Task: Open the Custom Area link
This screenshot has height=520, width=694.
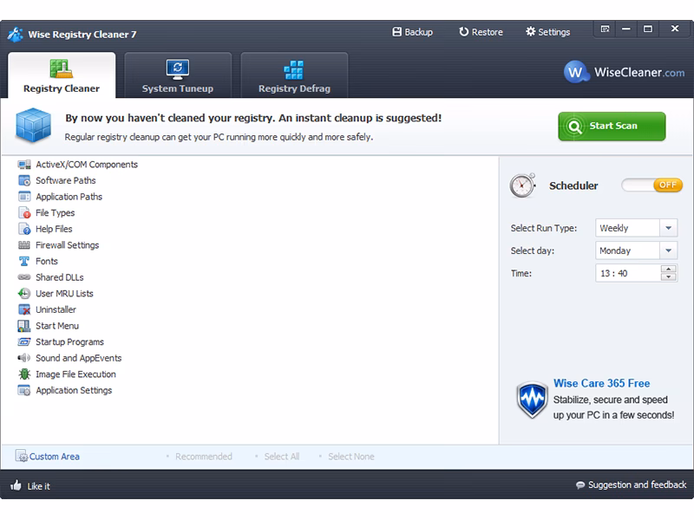Action: coord(54,457)
